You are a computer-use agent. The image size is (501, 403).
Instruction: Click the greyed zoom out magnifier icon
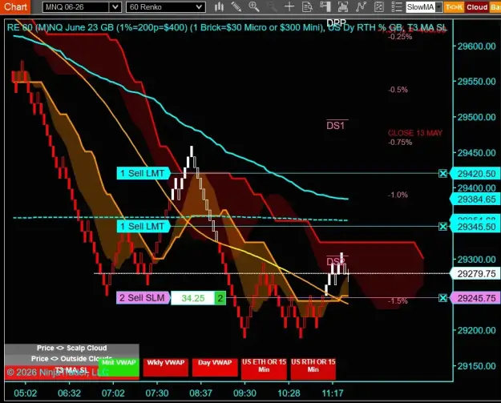[x=272, y=6]
